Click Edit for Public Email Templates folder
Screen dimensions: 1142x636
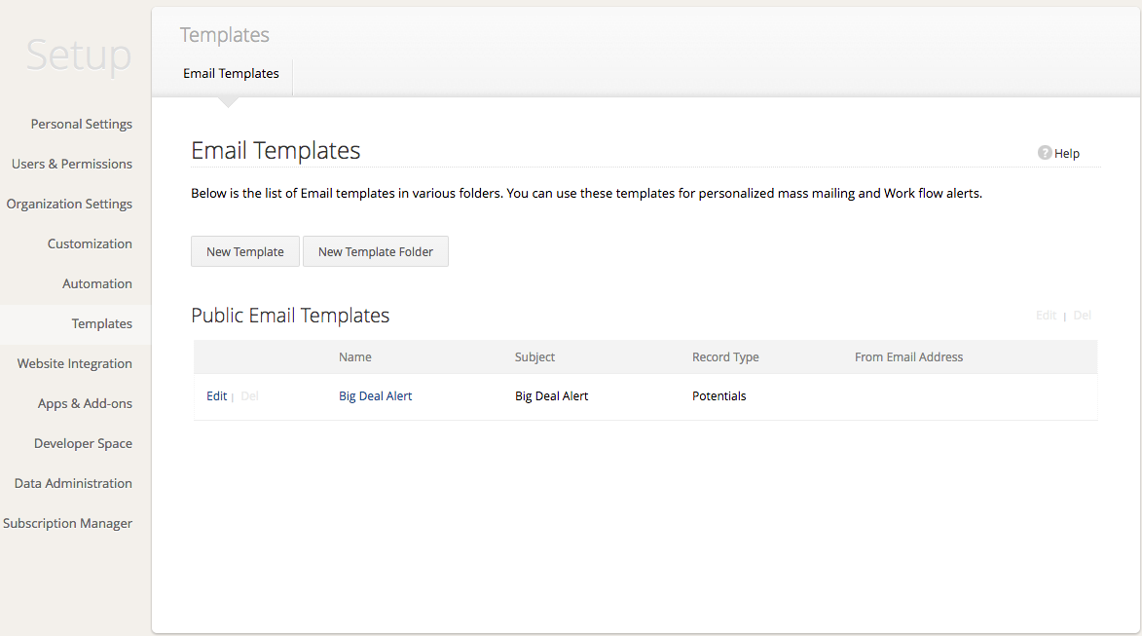point(1046,316)
